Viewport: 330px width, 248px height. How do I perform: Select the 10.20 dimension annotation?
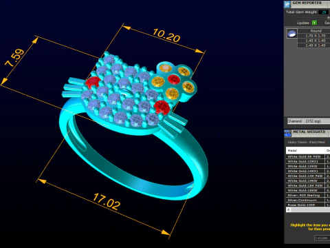(x=166, y=35)
